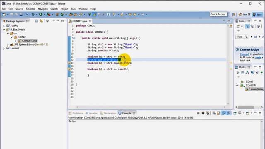Toggle Show Console on standard error change
The image size is (265, 149).
229,113
